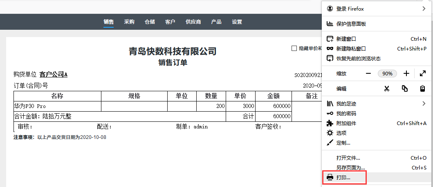
Task: Expand the 登录 Firefox submenu arrow
Action: (x=424, y=9)
